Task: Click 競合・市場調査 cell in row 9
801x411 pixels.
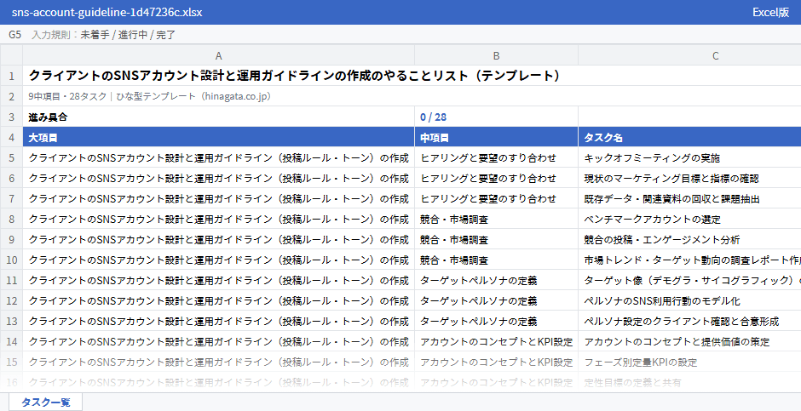Action: [x=496, y=239]
